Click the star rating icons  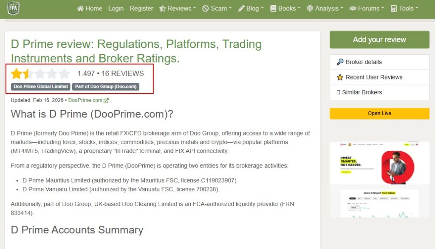tap(40, 74)
